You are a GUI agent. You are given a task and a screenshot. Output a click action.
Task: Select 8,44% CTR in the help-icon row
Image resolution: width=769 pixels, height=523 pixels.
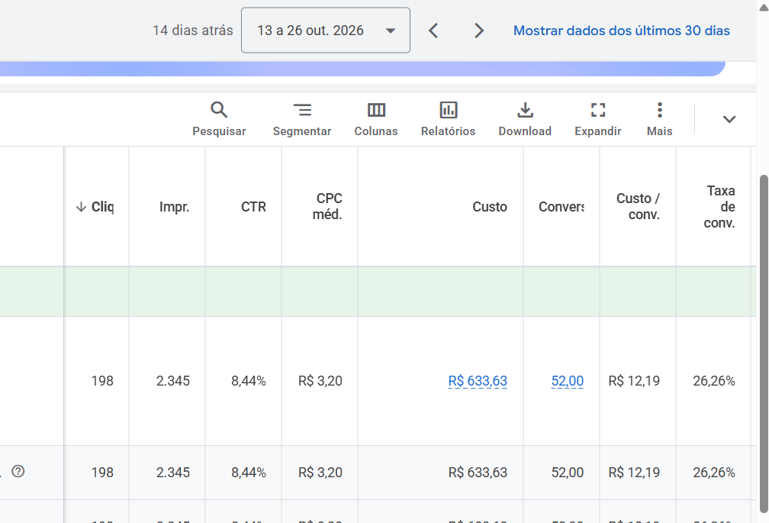click(x=249, y=473)
